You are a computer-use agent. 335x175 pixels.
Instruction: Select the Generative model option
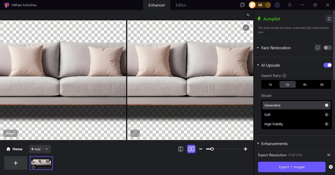(297, 105)
